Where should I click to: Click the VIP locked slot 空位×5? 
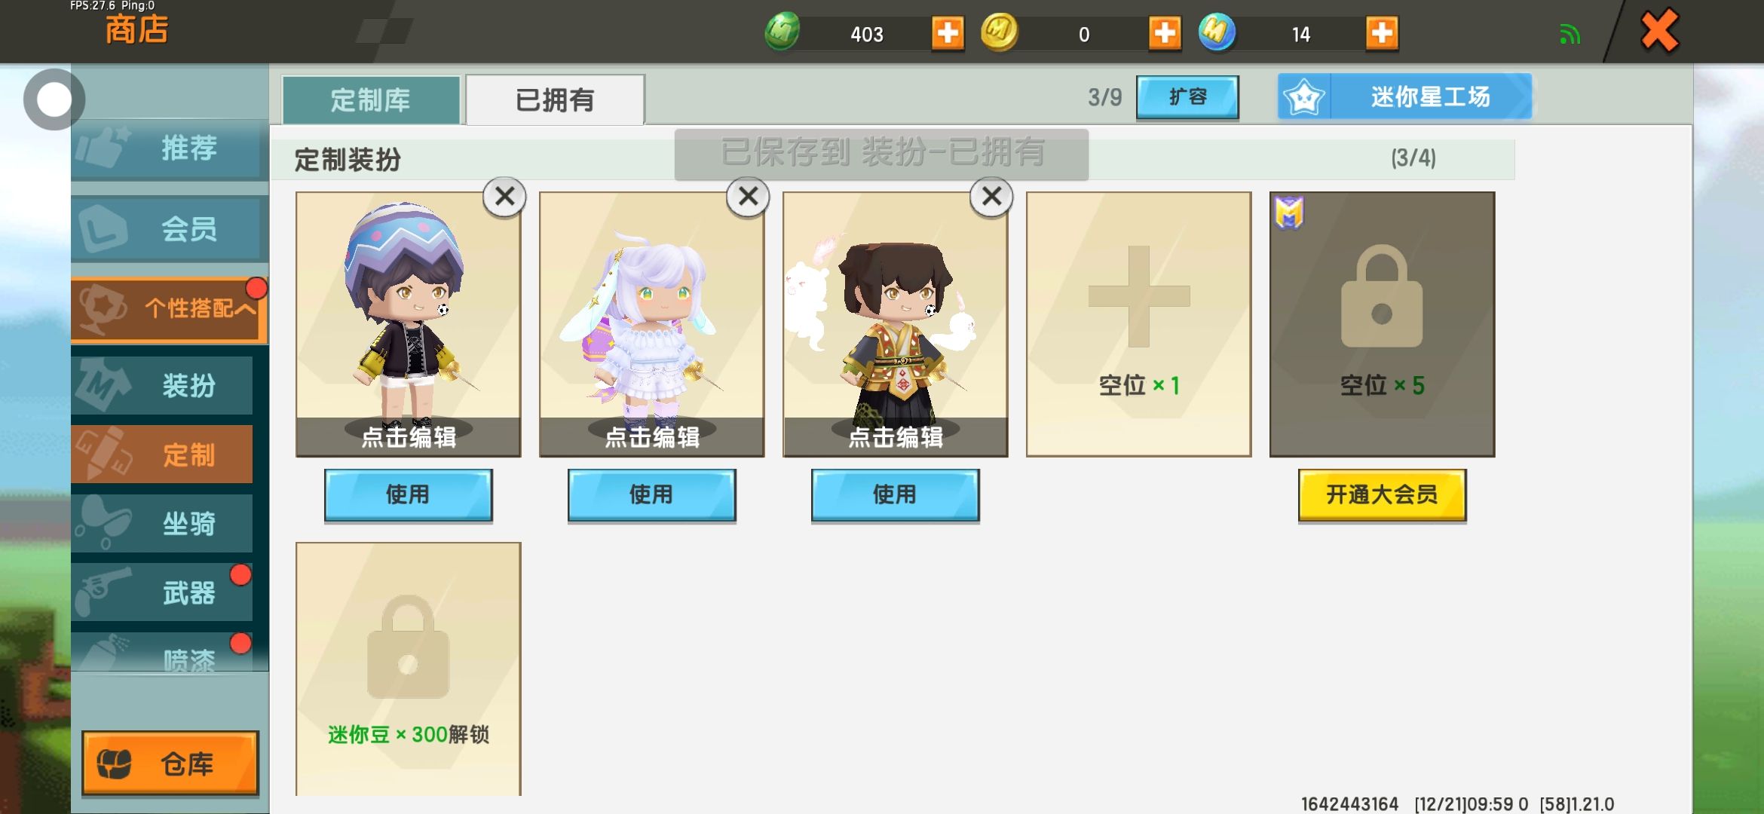pyautogui.click(x=1382, y=324)
